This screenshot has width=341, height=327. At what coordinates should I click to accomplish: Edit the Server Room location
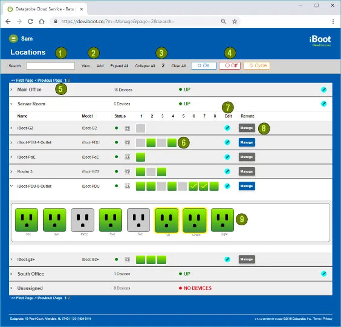pos(323,104)
